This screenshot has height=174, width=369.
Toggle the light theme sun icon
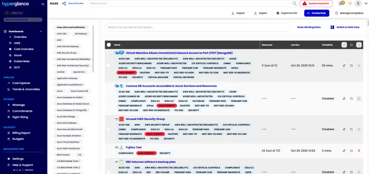click(x=350, y=3)
